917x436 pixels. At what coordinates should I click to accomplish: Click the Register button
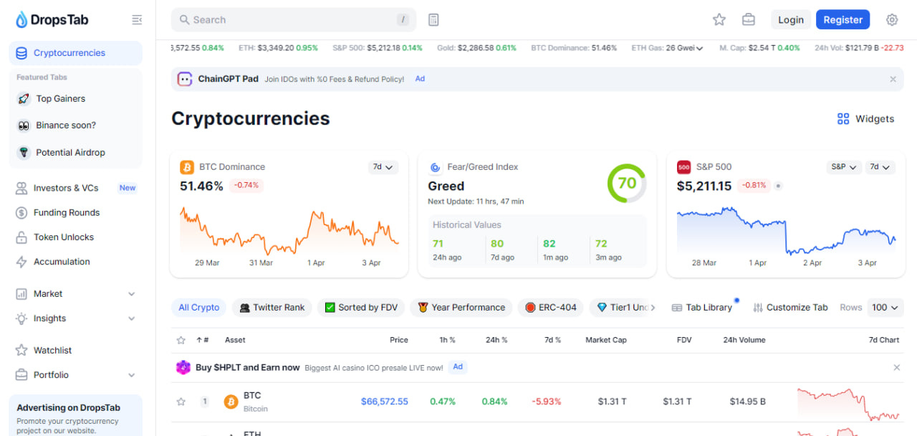tap(842, 20)
